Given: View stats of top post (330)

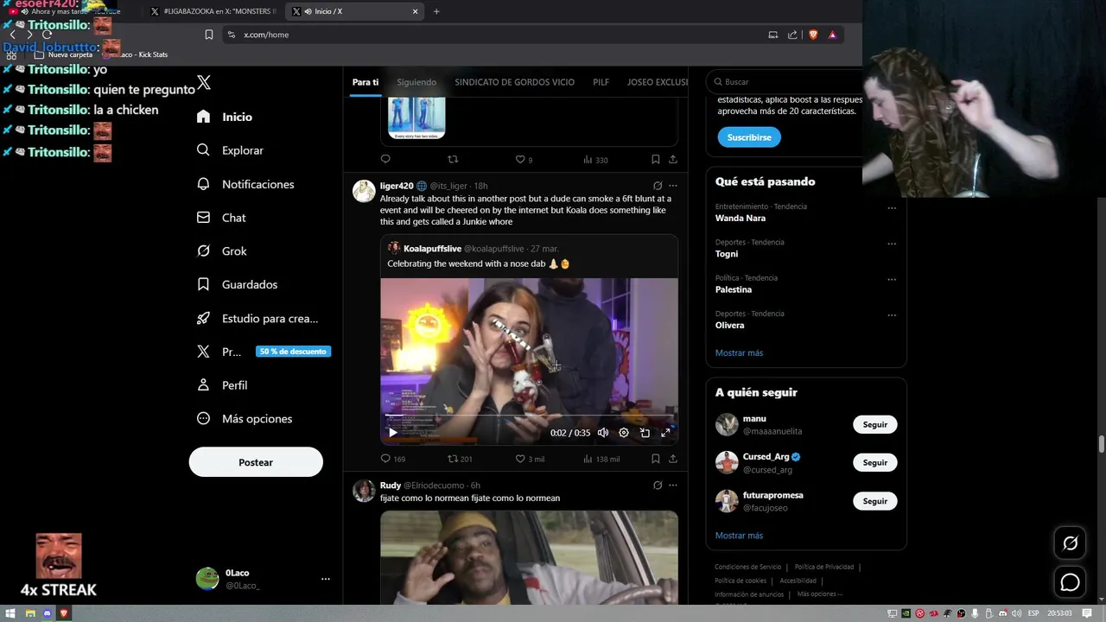Looking at the screenshot, I should pyautogui.click(x=595, y=160).
